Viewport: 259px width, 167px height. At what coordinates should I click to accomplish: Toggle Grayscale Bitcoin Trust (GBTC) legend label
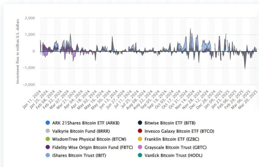click(x=176, y=147)
